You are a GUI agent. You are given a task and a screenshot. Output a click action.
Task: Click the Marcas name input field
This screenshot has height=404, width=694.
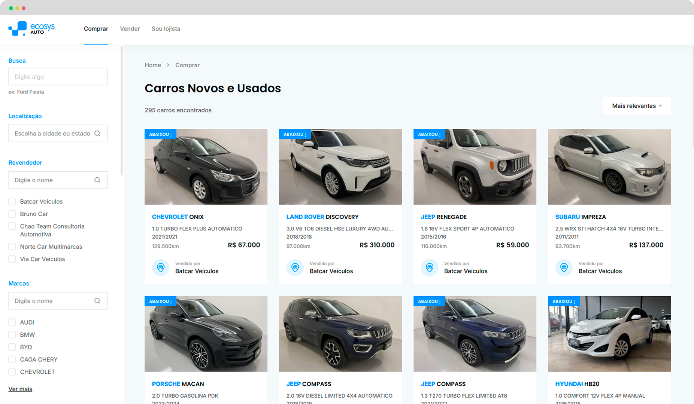click(x=58, y=301)
